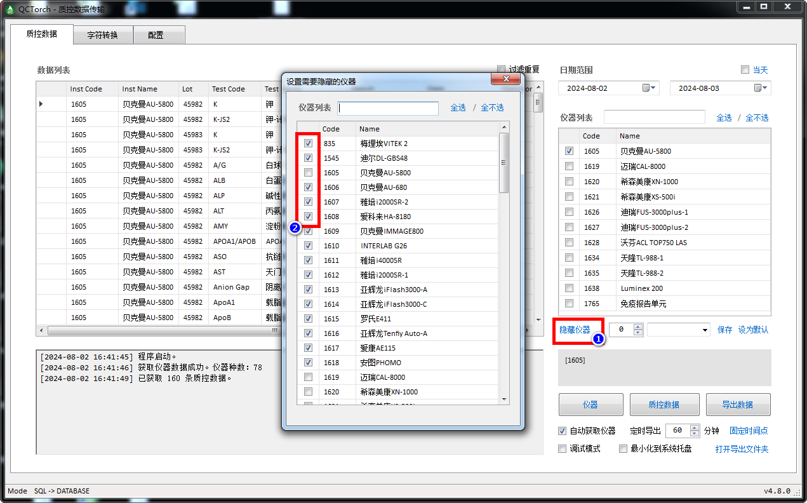Open the 配置 tab
This screenshot has width=807, height=503.
[x=156, y=35]
